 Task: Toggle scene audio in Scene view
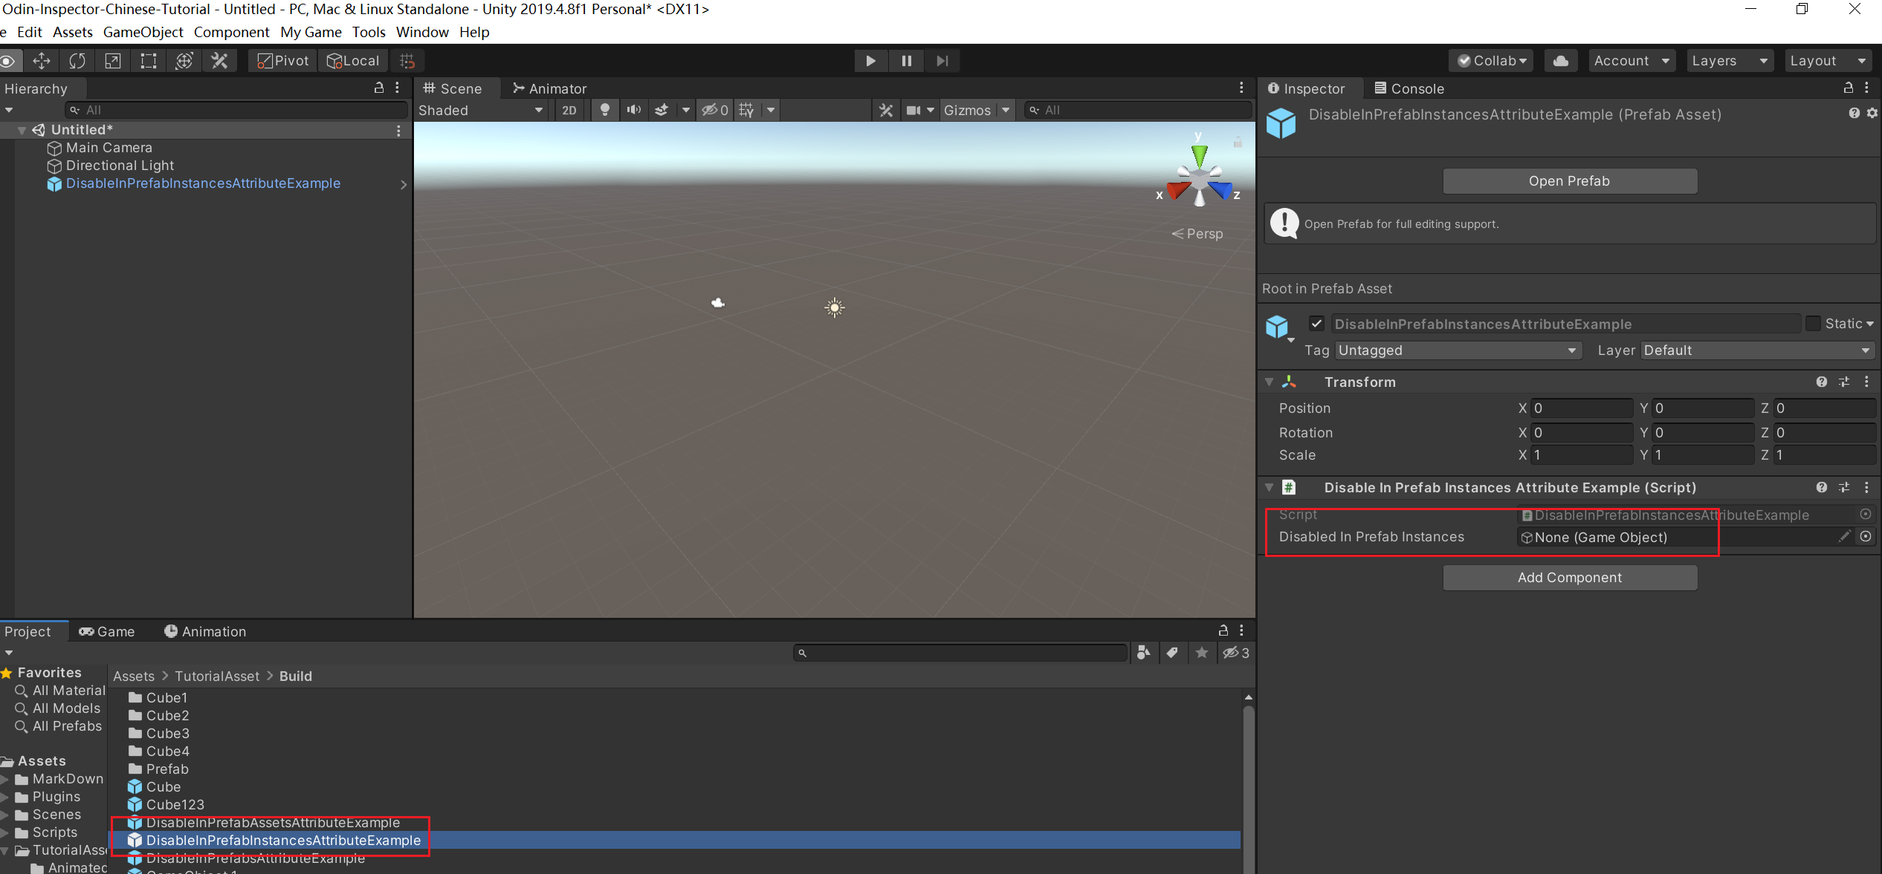tap(633, 110)
